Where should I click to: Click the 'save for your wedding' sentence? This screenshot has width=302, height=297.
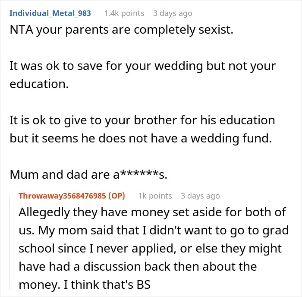pos(142,67)
